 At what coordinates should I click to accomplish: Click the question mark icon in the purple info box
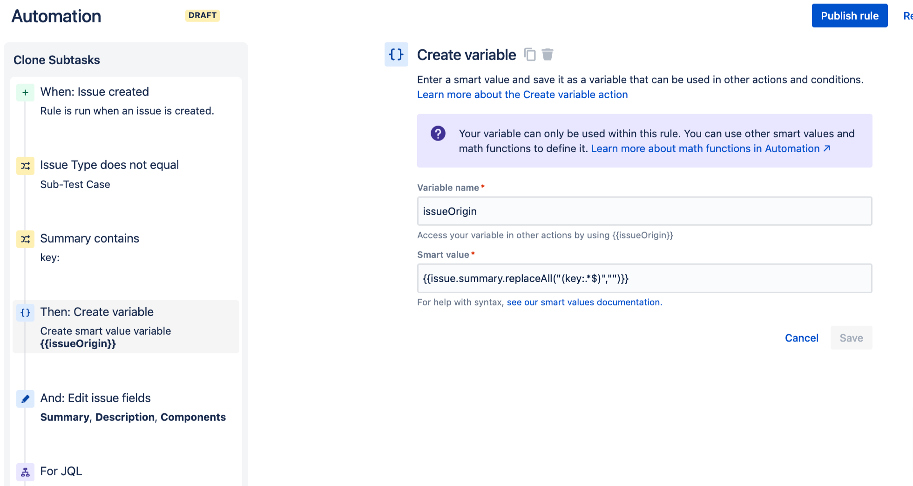tap(438, 134)
